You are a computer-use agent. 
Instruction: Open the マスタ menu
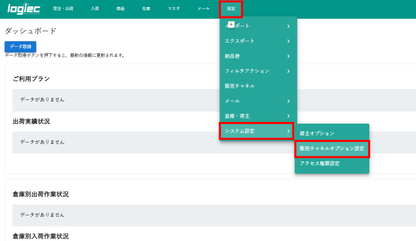(174, 8)
